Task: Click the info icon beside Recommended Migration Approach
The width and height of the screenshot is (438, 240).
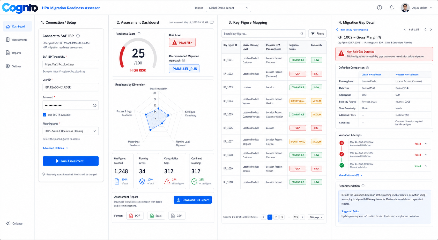Action: 183,60
